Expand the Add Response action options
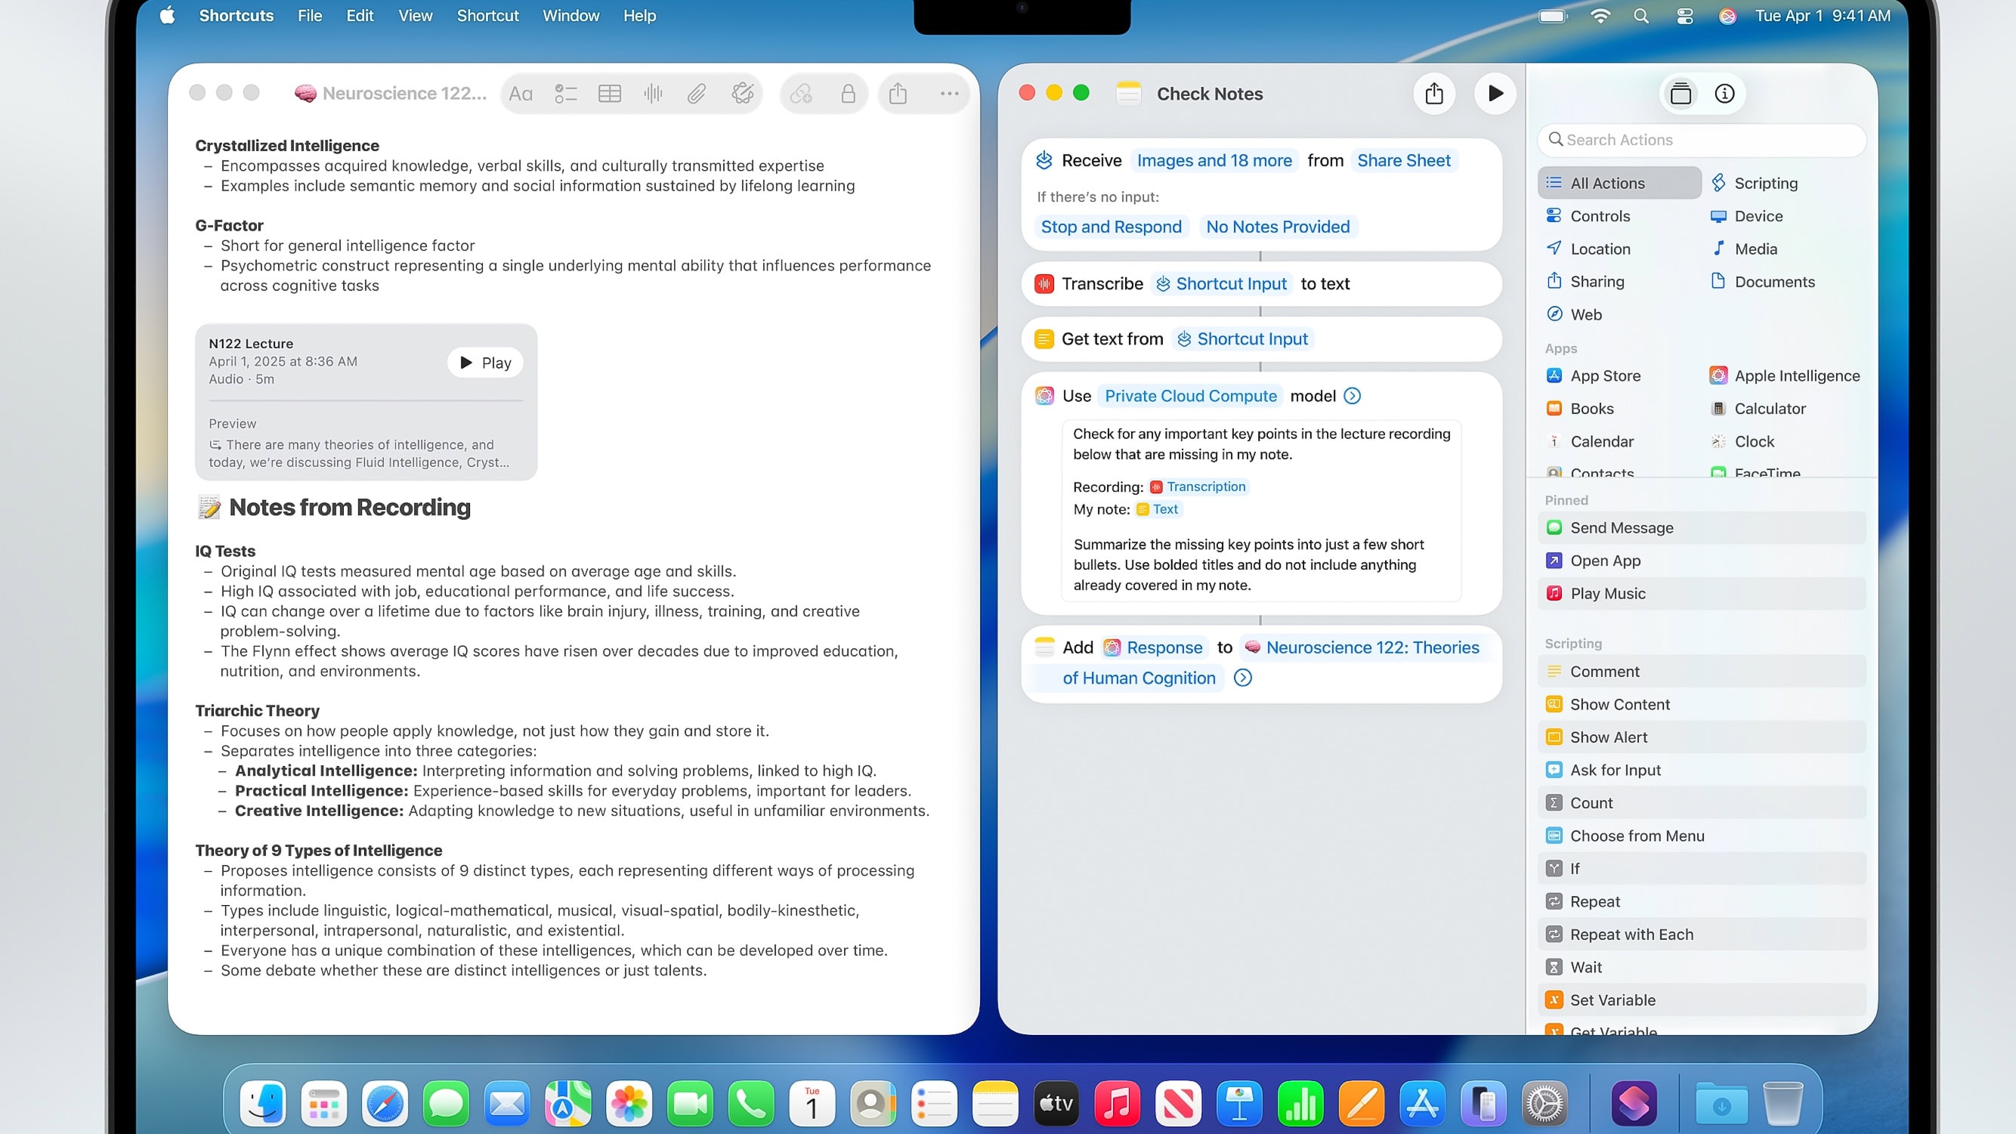Screen dimensions: 2016x1134 [x=1243, y=678]
